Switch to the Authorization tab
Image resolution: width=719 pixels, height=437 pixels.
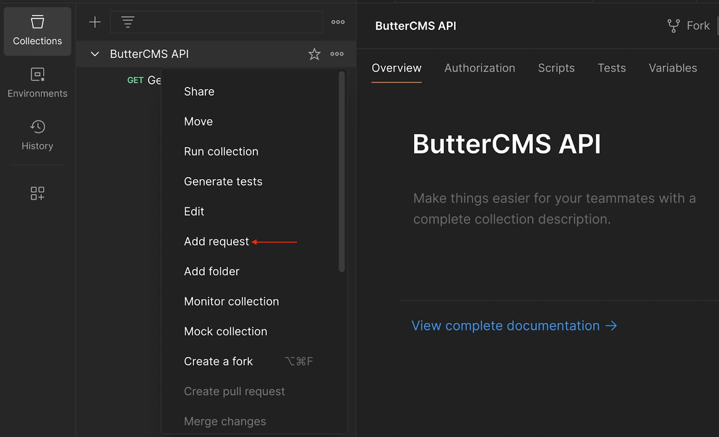click(480, 68)
